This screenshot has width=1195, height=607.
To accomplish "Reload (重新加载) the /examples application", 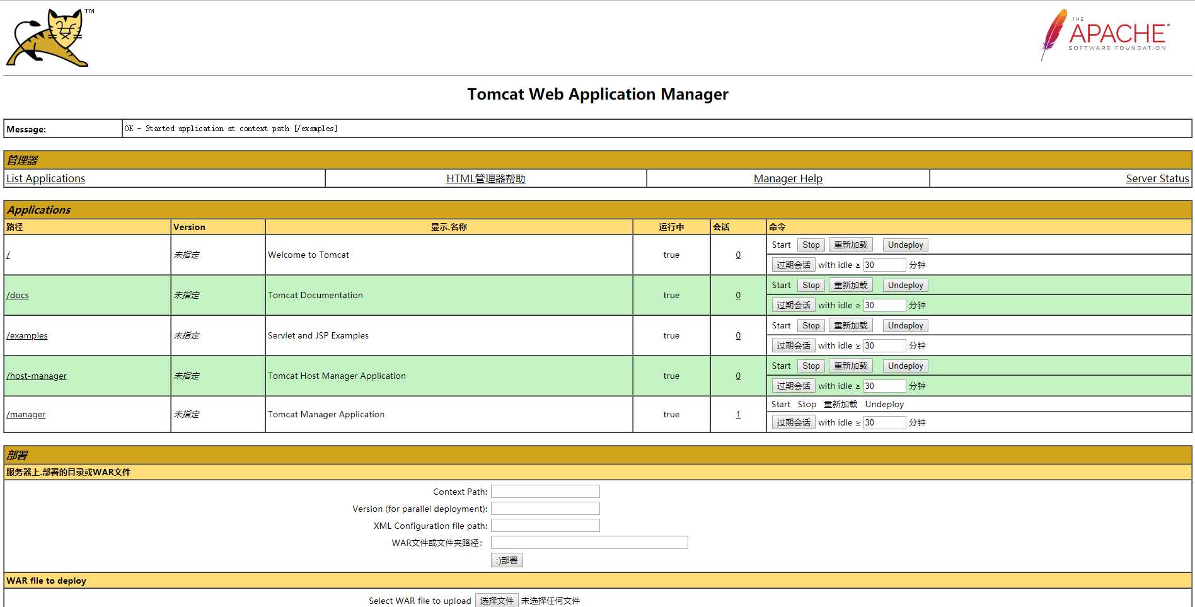I will [x=850, y=325].
